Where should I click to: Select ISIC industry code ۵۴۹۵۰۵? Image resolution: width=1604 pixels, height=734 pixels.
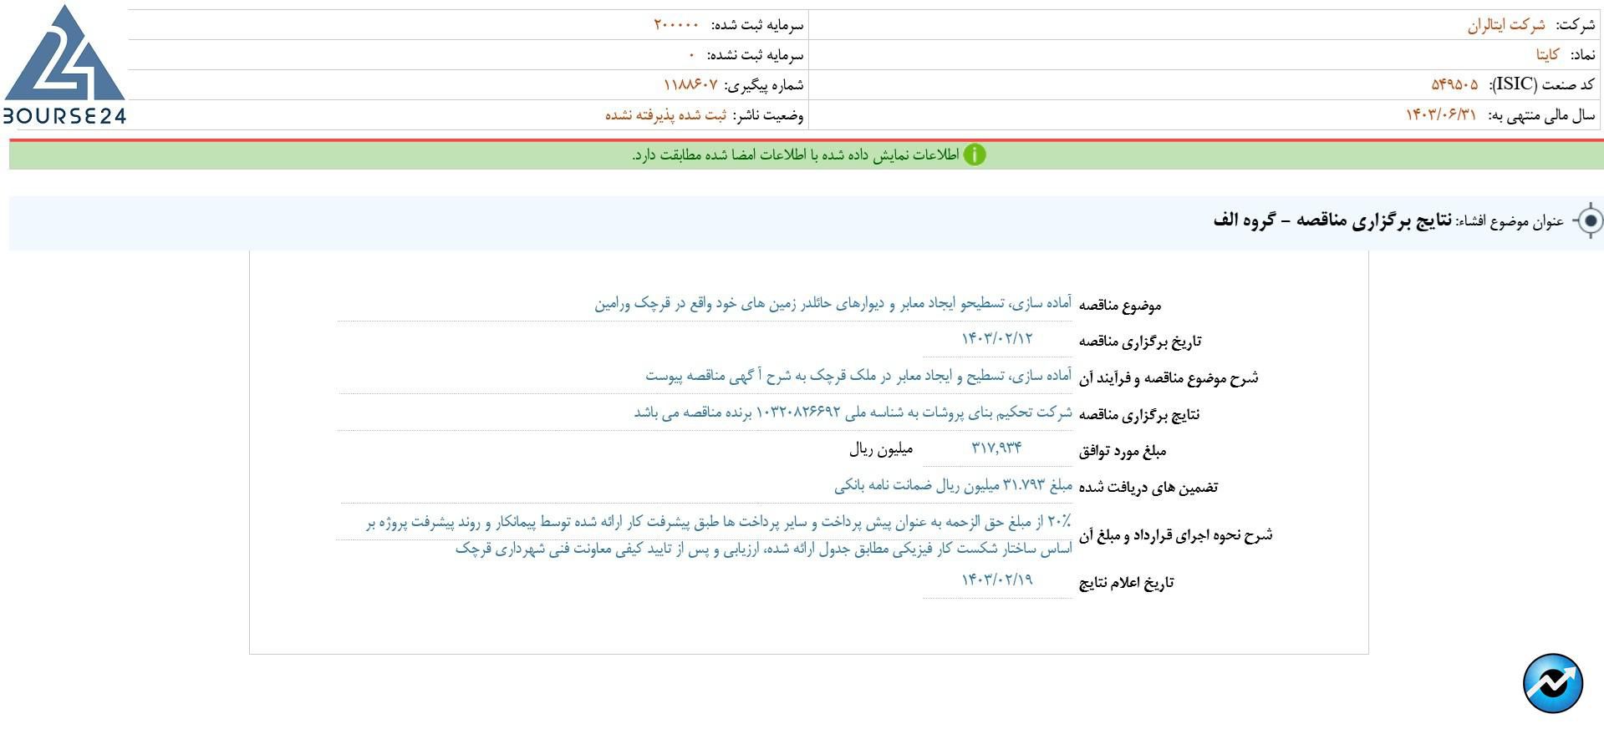(x=1454, y=84)
